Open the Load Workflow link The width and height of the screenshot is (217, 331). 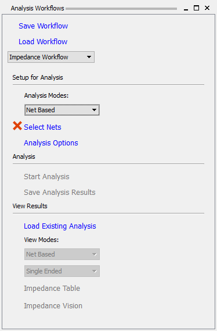(x=43, y=41)
